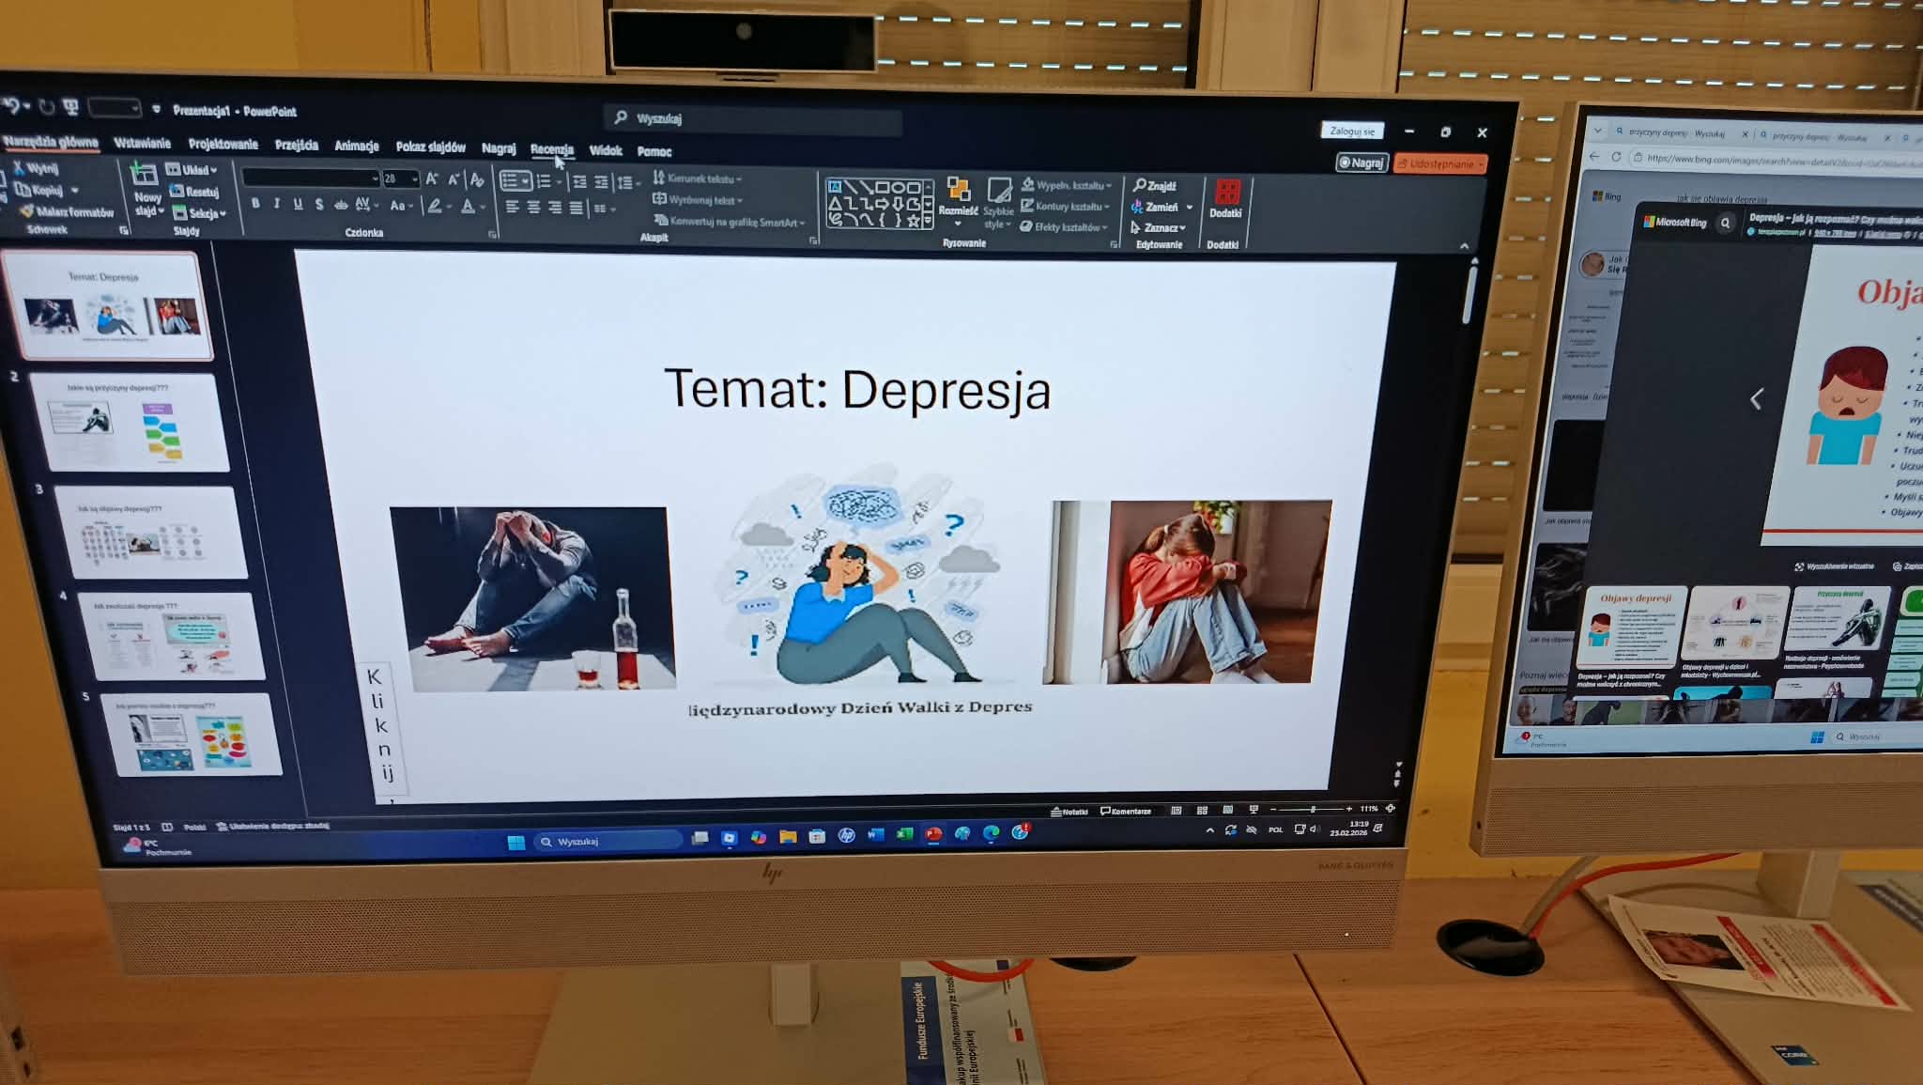1923x1085 pixels.
Task: Open the Animacje ribbon tab
Action: click(x=356, y=146)
